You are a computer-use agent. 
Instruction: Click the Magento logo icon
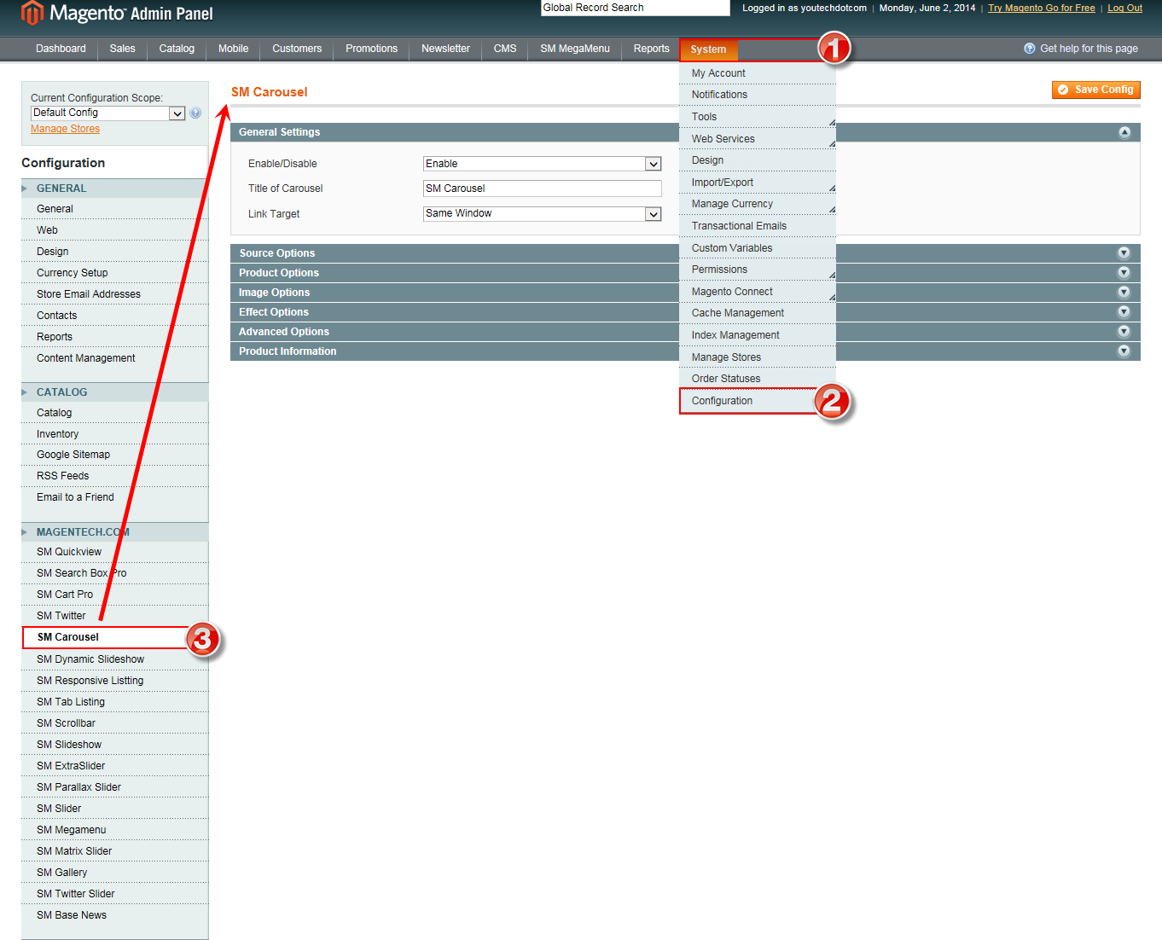coord(32,13)
